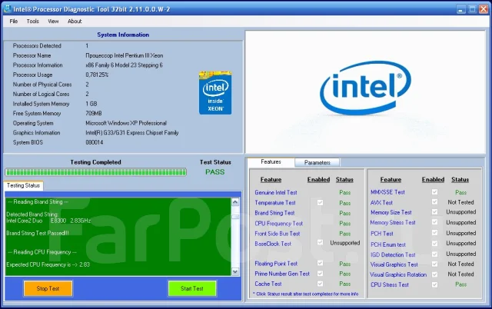Toggle the PCH Test checkbox

434,232
